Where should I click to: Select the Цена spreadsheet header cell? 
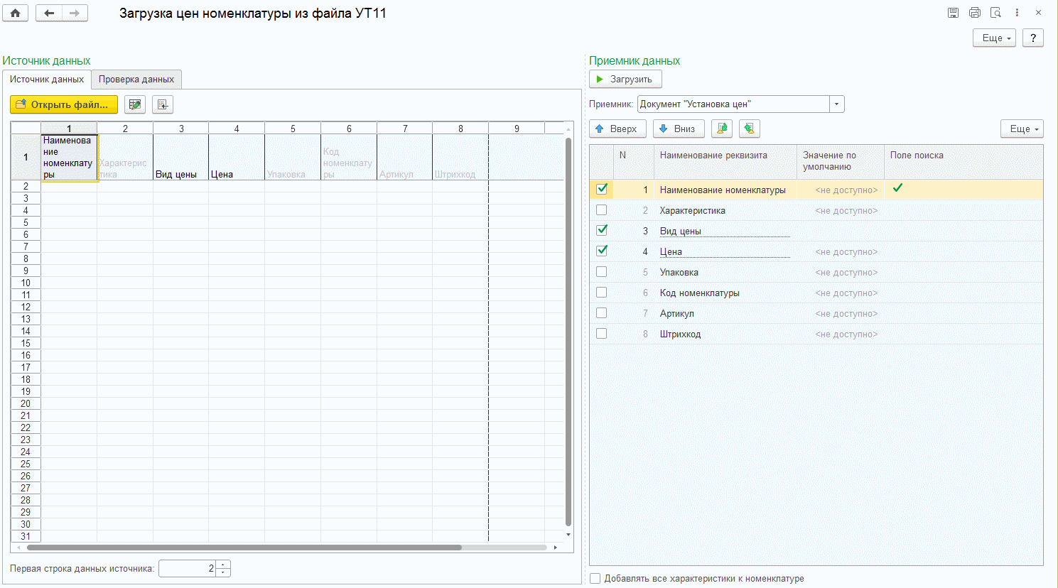tap(237, 157)
